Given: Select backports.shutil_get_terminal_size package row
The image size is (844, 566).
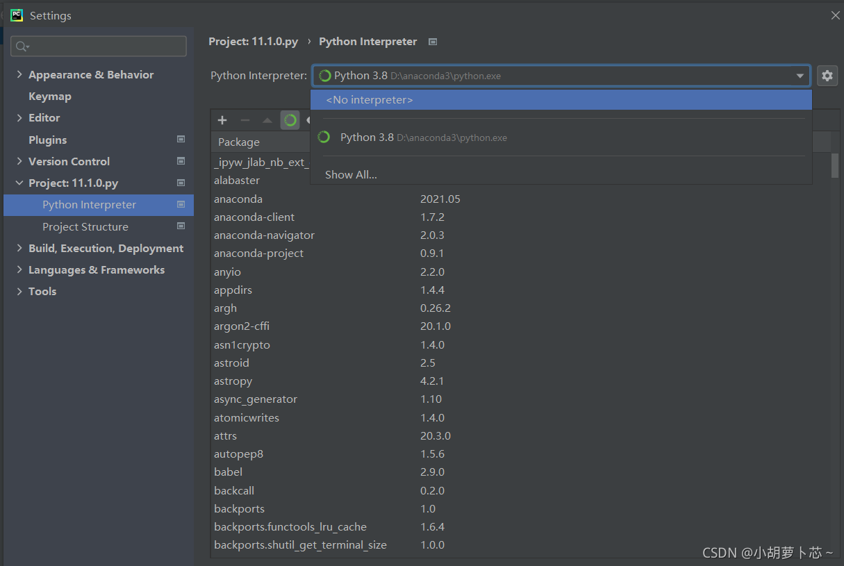Looking at the screenshot, I should (x=521, y=545).
